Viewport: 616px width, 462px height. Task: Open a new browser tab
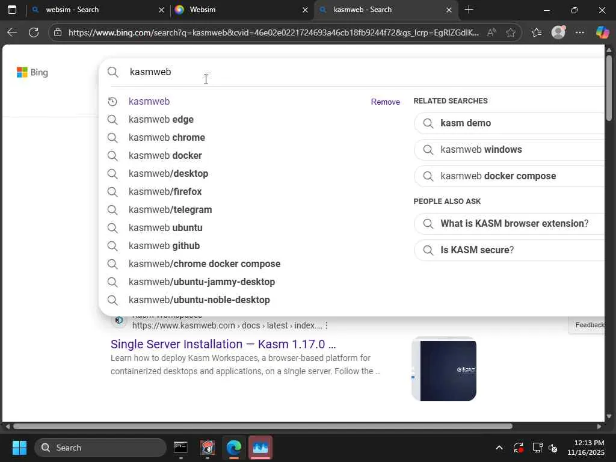(x=469, y=10)
